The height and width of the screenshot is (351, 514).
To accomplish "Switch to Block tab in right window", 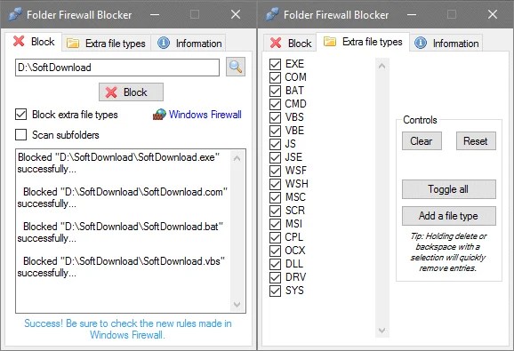I will [x=290, y=43].
